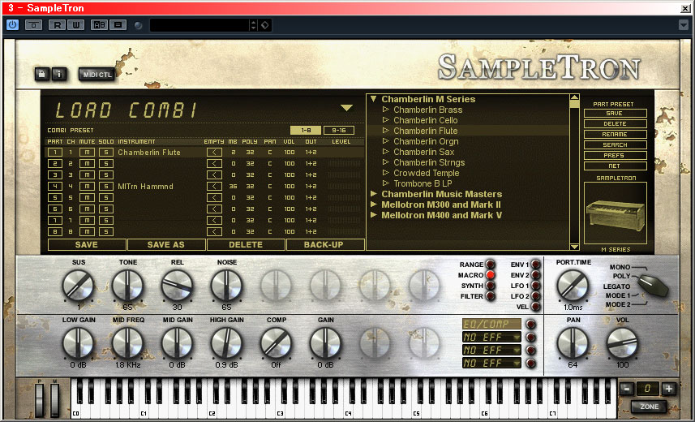Click browser scrollbar up arrow
695x422 pixels.
[x=574, y=97]
